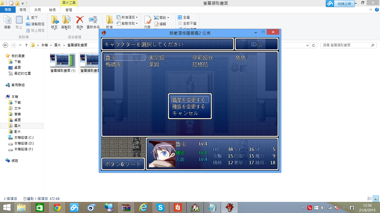Screen dimensions: 380x213
Task: Select character 伊莉娅丝 in game list
Action: pyautogui.click(x=203, y=58)
